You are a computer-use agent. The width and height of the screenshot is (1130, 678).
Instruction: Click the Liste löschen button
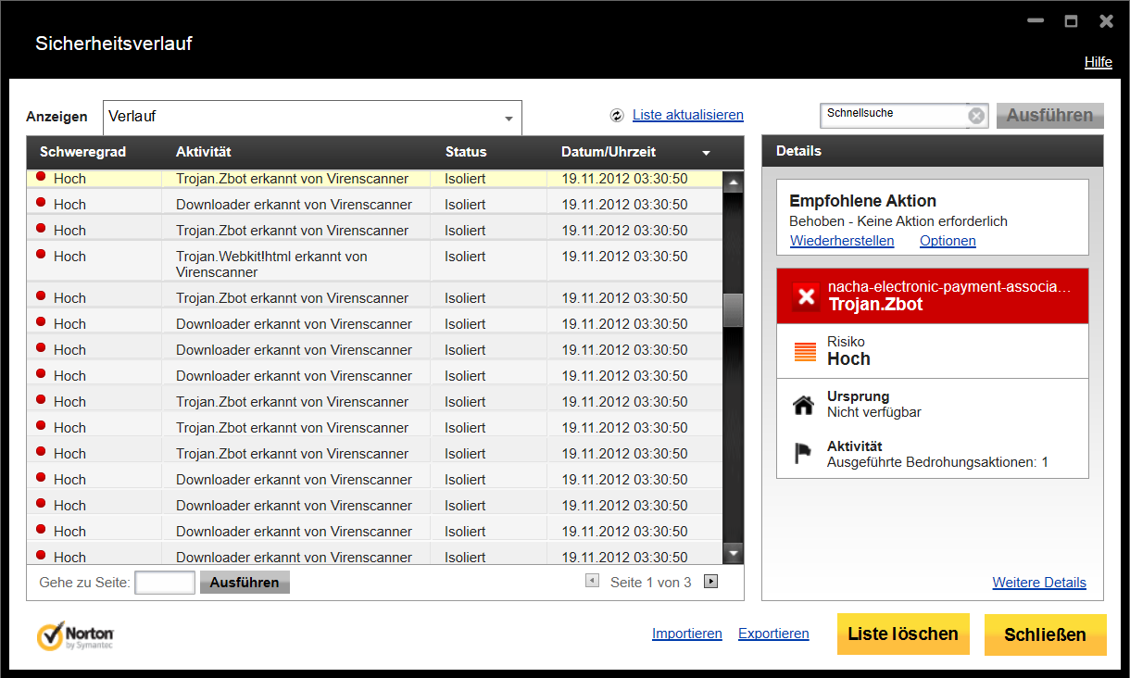click(x=903, y=634)
